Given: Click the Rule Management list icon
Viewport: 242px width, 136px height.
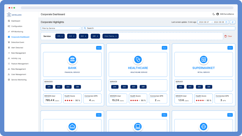Looking at the screenshot, I should point(9,53).
